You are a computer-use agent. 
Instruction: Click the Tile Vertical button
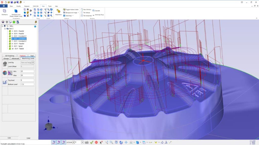pyautogui.click(x=86, y=12)
